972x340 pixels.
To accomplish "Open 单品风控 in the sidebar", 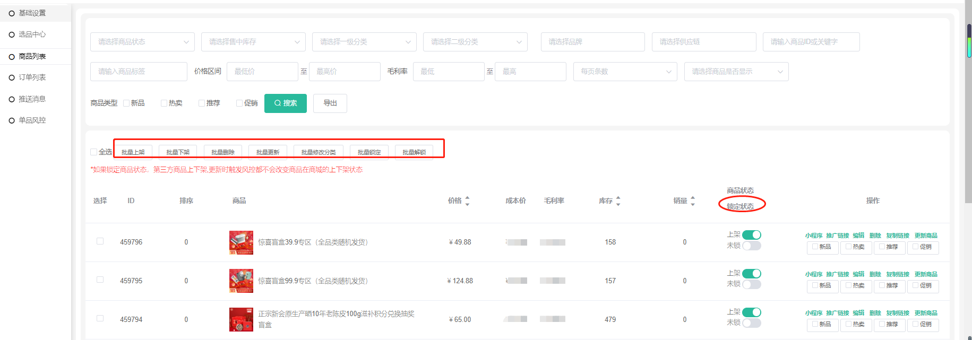I will [x=32, y=120].
